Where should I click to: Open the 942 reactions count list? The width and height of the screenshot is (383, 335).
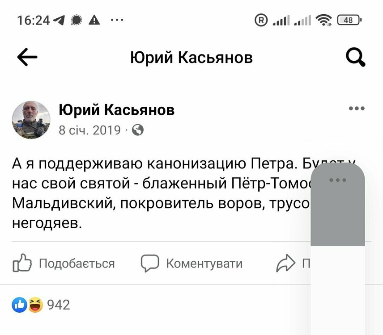pos(59,305)
